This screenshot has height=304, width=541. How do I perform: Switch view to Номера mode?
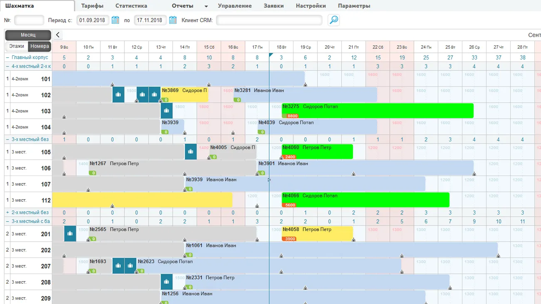(40, 47)
